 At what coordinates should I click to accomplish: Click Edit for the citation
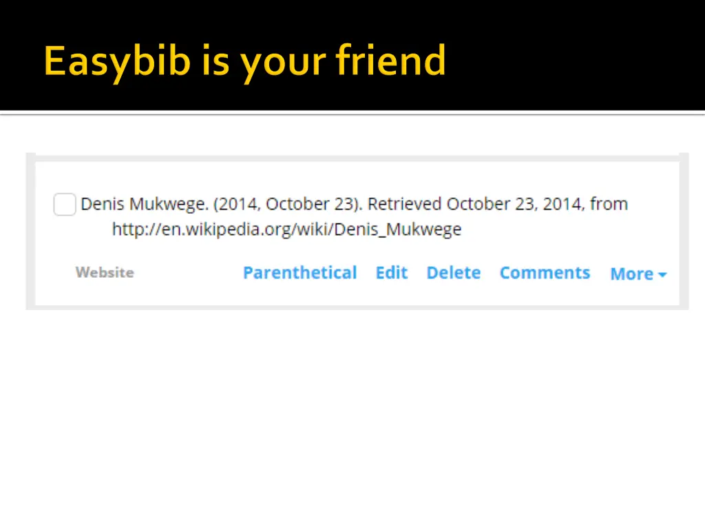[392, 272]
